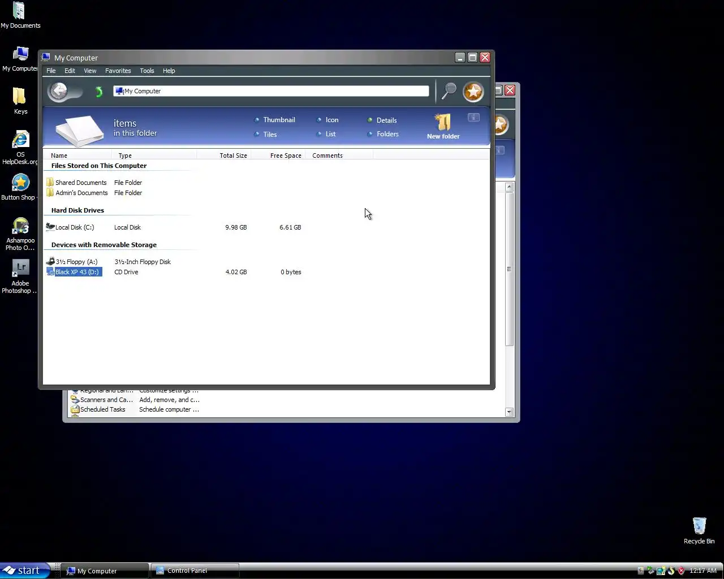Click the New folder icon
The width and height of the screenshot is (724, 579).
[443, 126]
